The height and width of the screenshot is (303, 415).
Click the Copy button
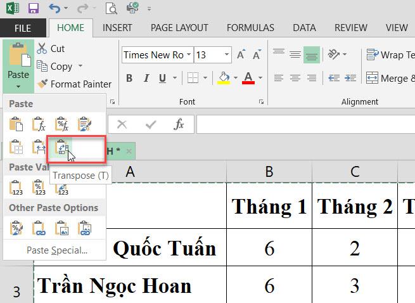[54, 66]
